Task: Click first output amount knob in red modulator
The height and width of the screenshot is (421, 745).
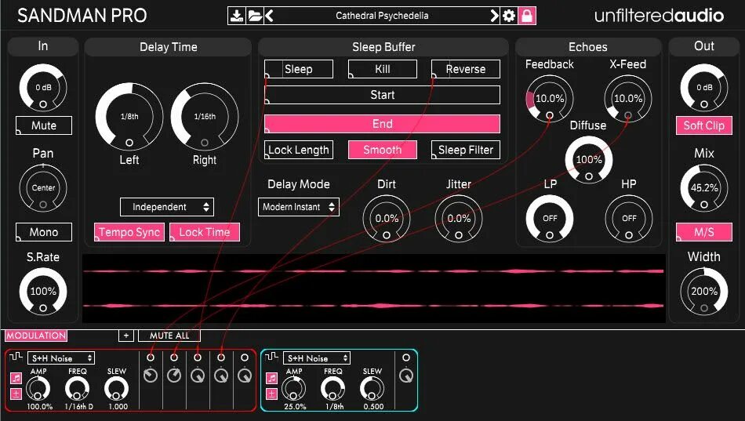Action: 151,376
